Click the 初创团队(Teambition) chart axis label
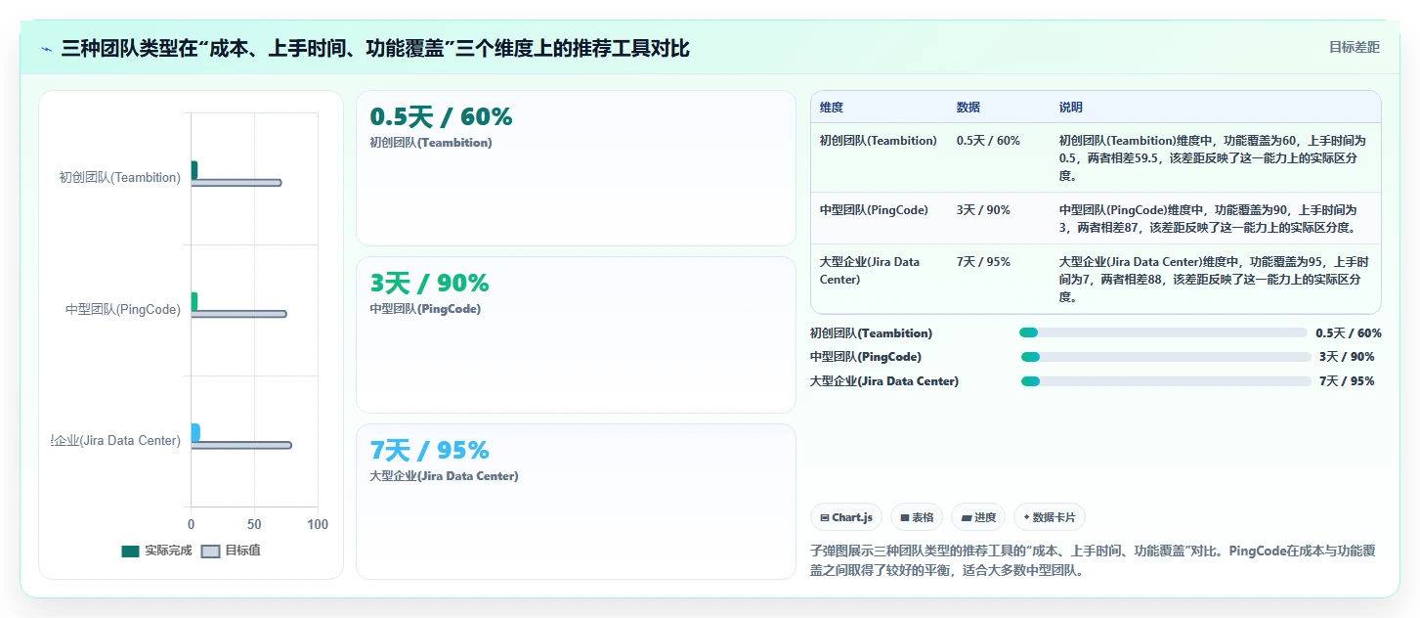 (119, 178)
